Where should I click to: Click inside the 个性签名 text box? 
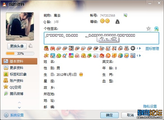[x=101, y=38]
